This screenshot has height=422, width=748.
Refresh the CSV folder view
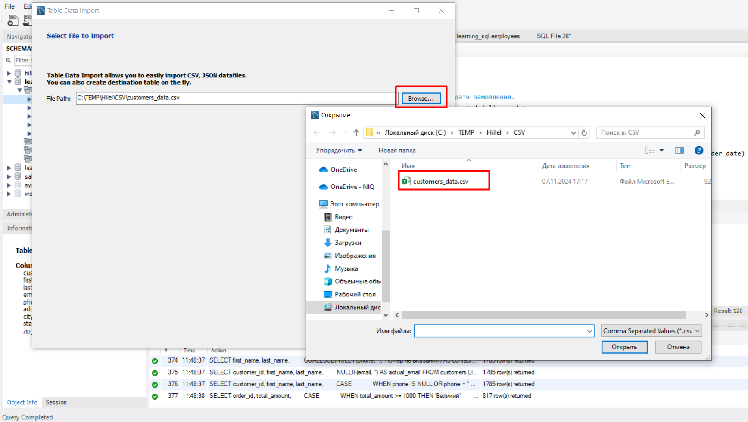[584, 132]
